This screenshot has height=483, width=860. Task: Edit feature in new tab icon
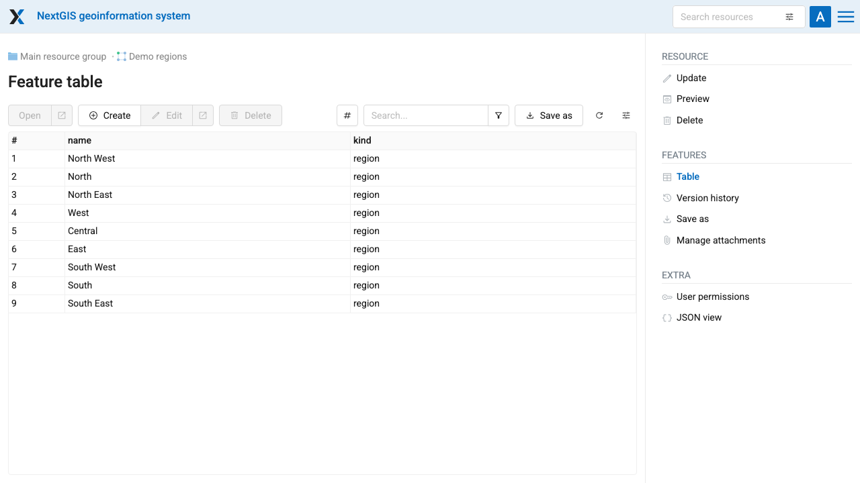coord(203,115)
